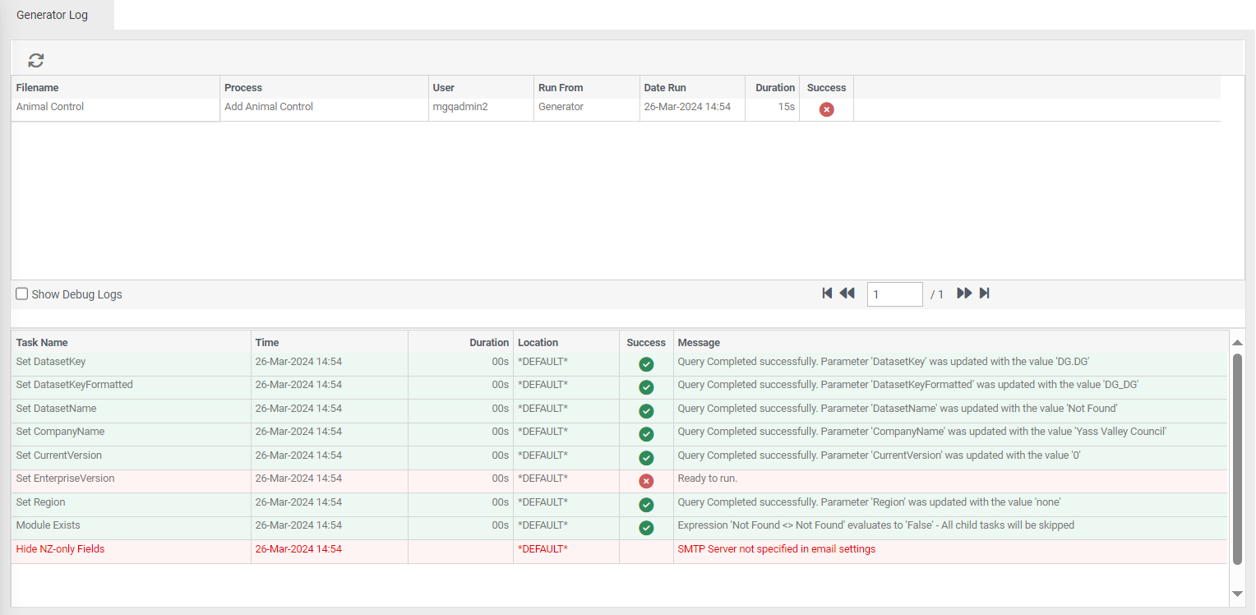The height and width of the screenshot is (615, 1256).
Task: Click the green success icon for Set DatasetKey
Action: [x=646, y=363]
